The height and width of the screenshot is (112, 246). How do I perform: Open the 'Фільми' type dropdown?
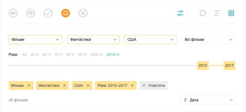pos(35,39)
